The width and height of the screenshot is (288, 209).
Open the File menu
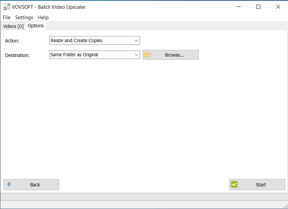pyautogui.click(x=7, y=18)
